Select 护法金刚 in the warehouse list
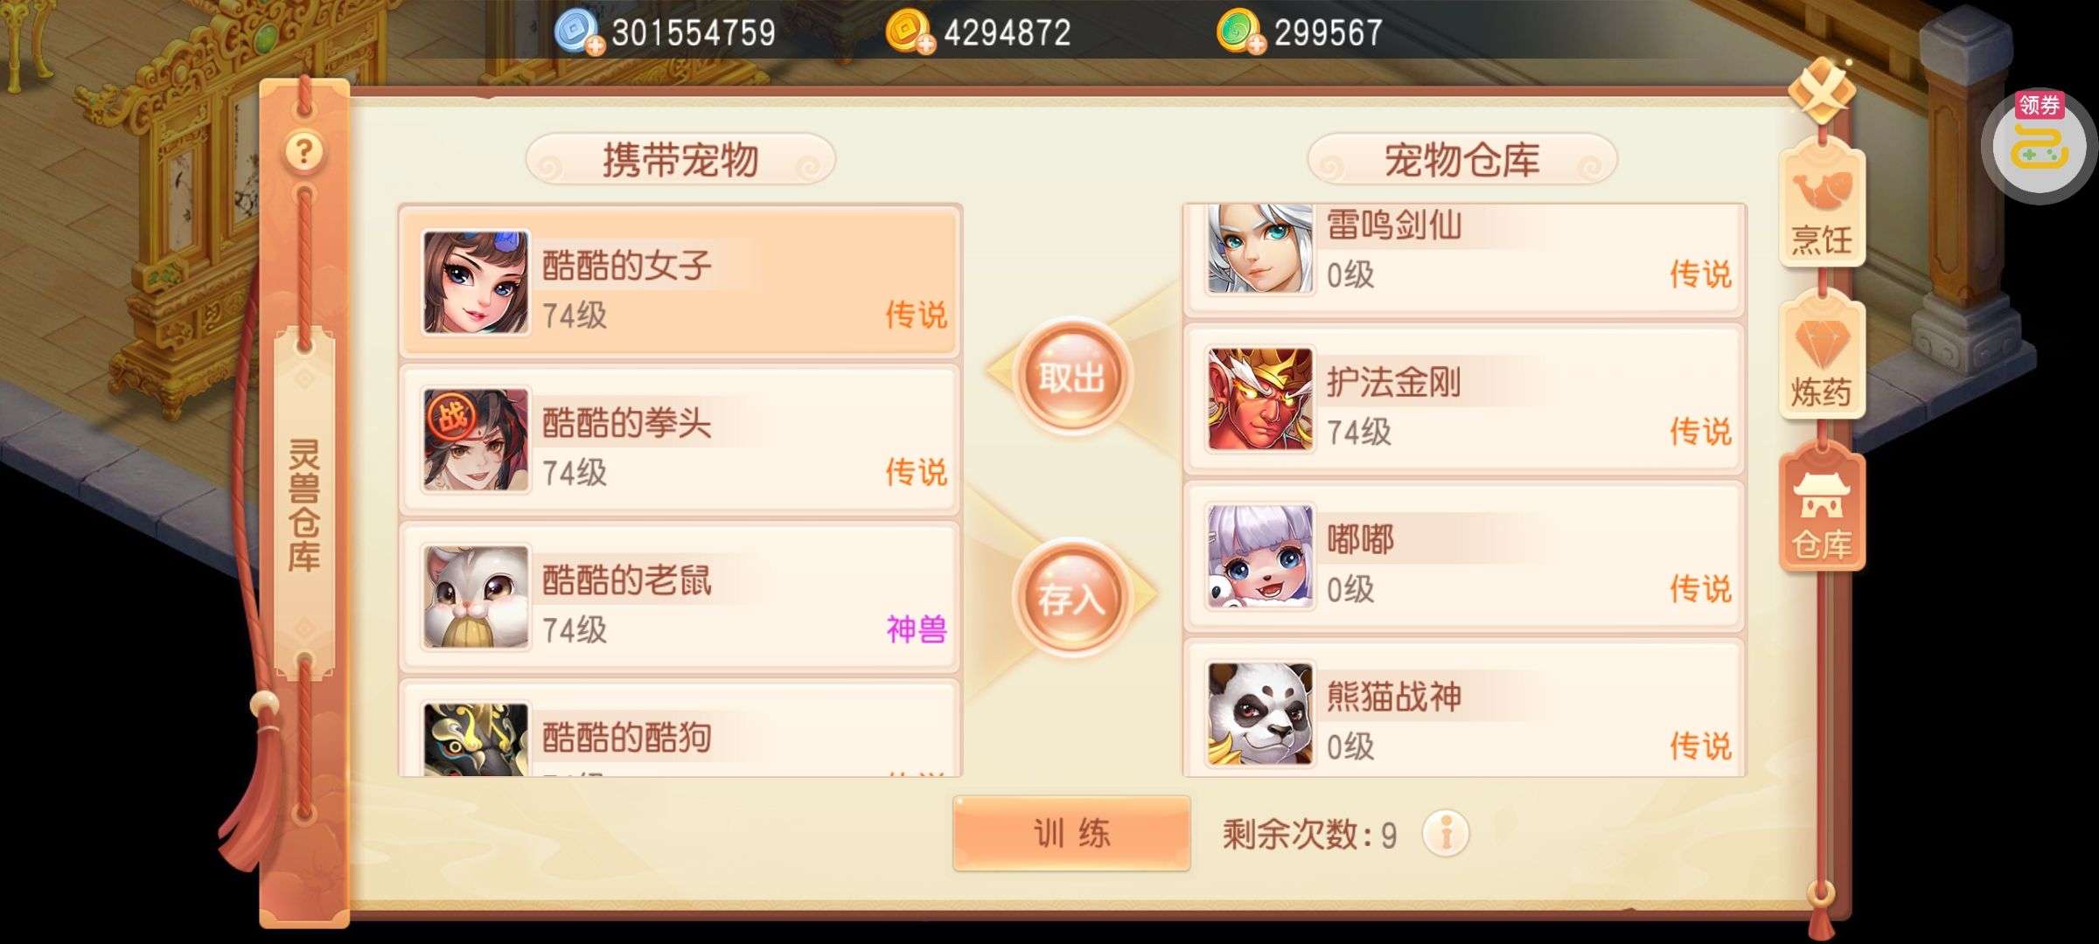Image resolution: width=2099 pixels, height=944 pixels. 1464,399
